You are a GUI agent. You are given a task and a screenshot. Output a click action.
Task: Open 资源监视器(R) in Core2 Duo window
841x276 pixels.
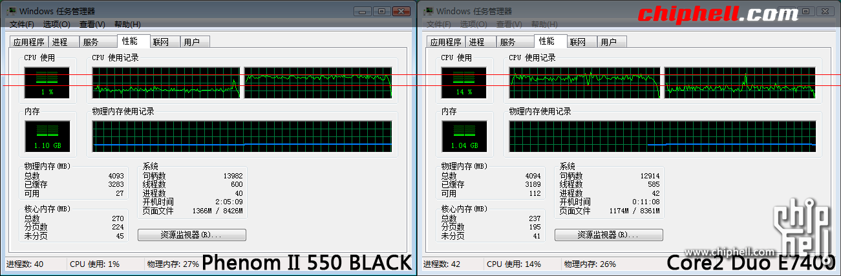609,235
